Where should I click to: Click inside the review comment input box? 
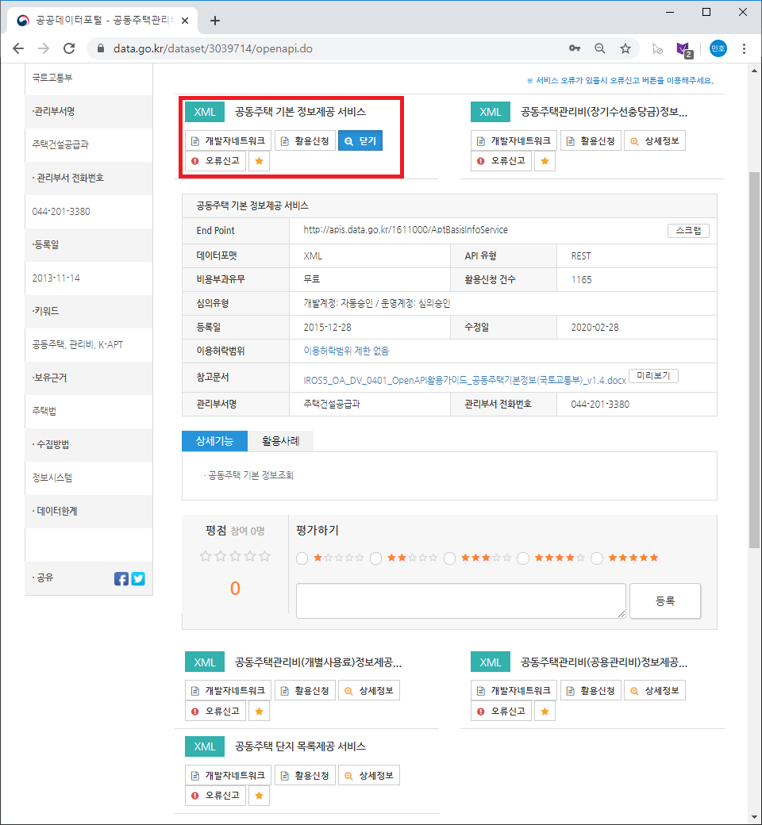(460, 601)
